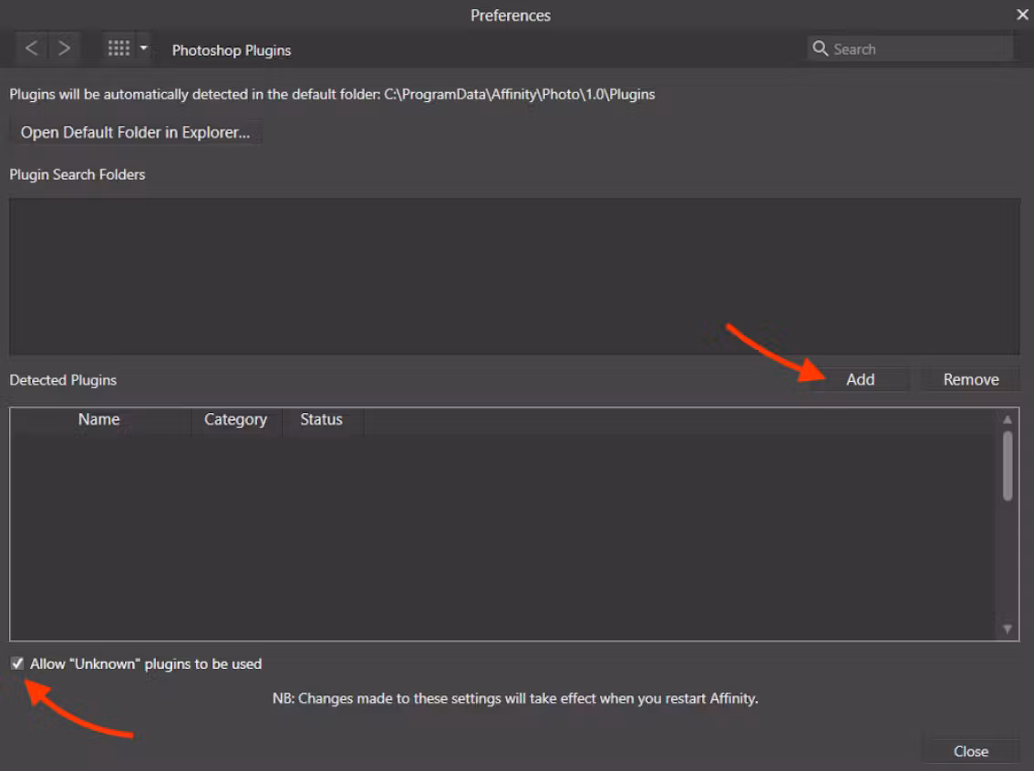Click the default folder path text
The image size is (1034, 771).
[520, 94]
